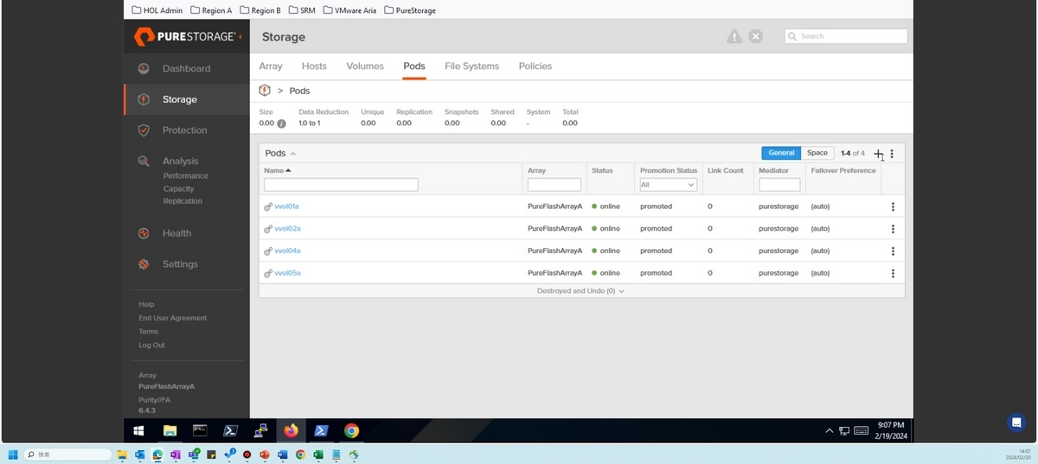Viewport: 1038px width, 464px height.
Task: Click the Array filter input field
Action: [554, 185]
